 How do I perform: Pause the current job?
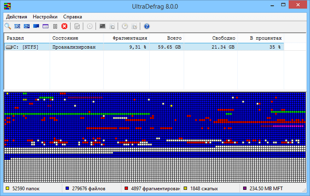point(55,26)
